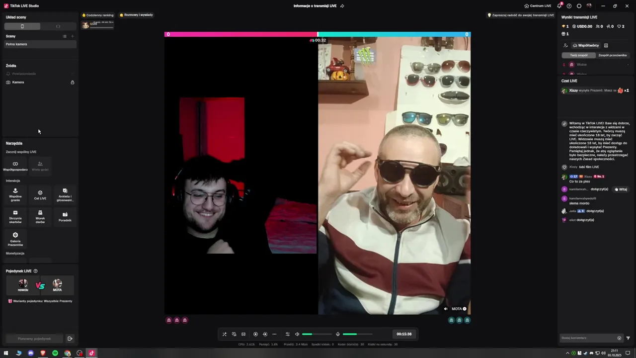Open the scene list view icon
This screenshot has height=358, width=636.
65,36
